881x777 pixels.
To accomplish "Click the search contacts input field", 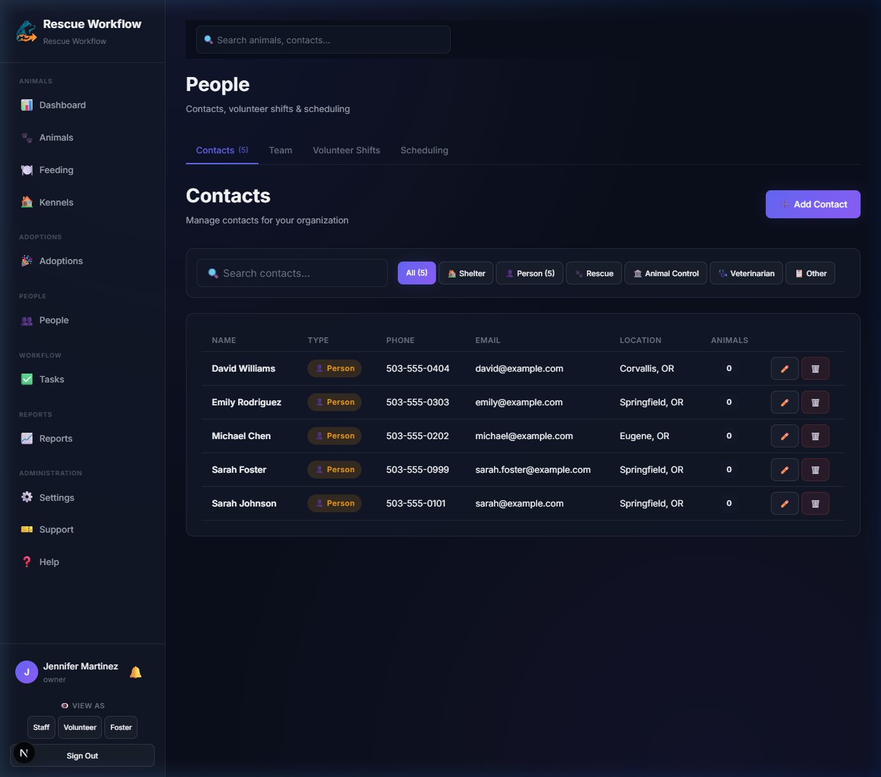I will (x=292, y=273).
